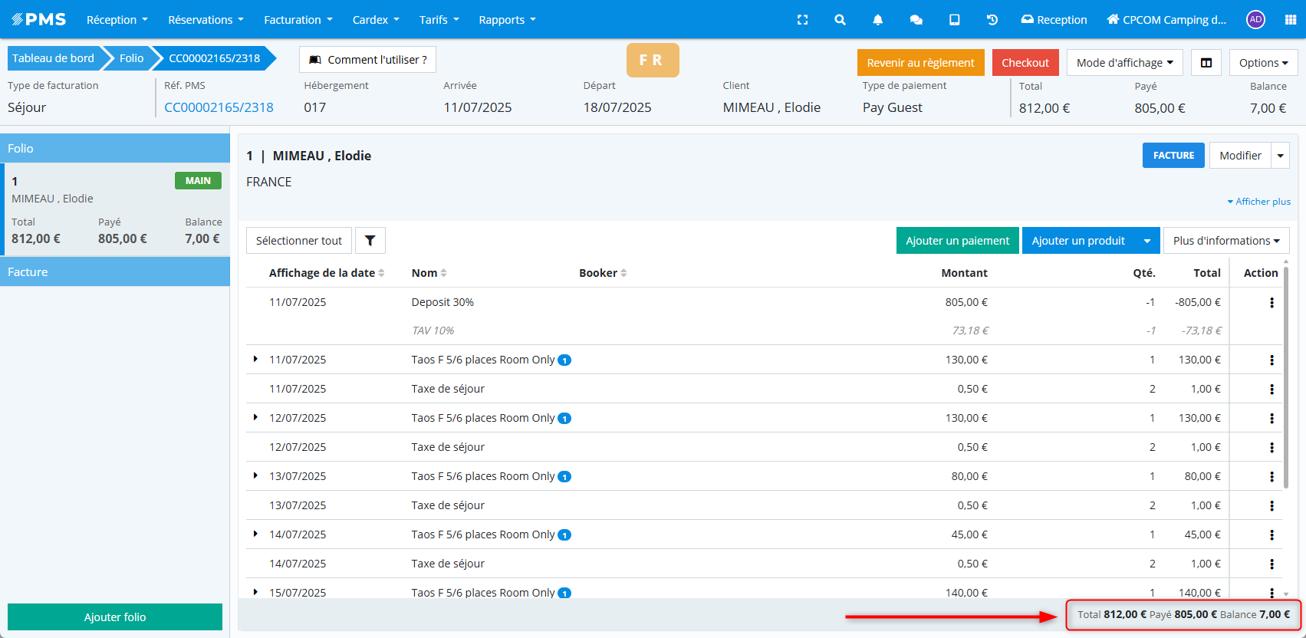Expand the 11/07/2025 Taos room row
1306x638 pixels.
pyautogui.click(x=255, y=359)
